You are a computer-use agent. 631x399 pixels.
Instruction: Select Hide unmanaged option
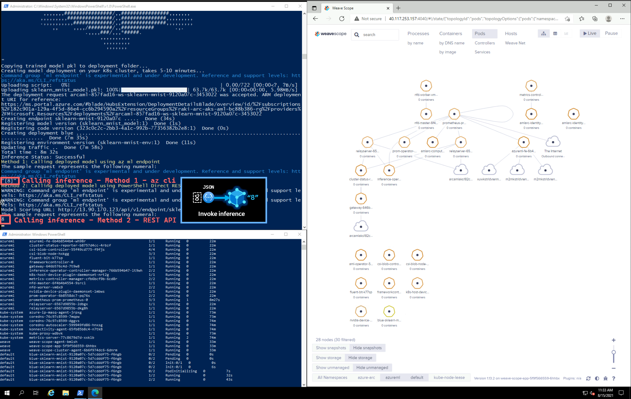(372, 367)
